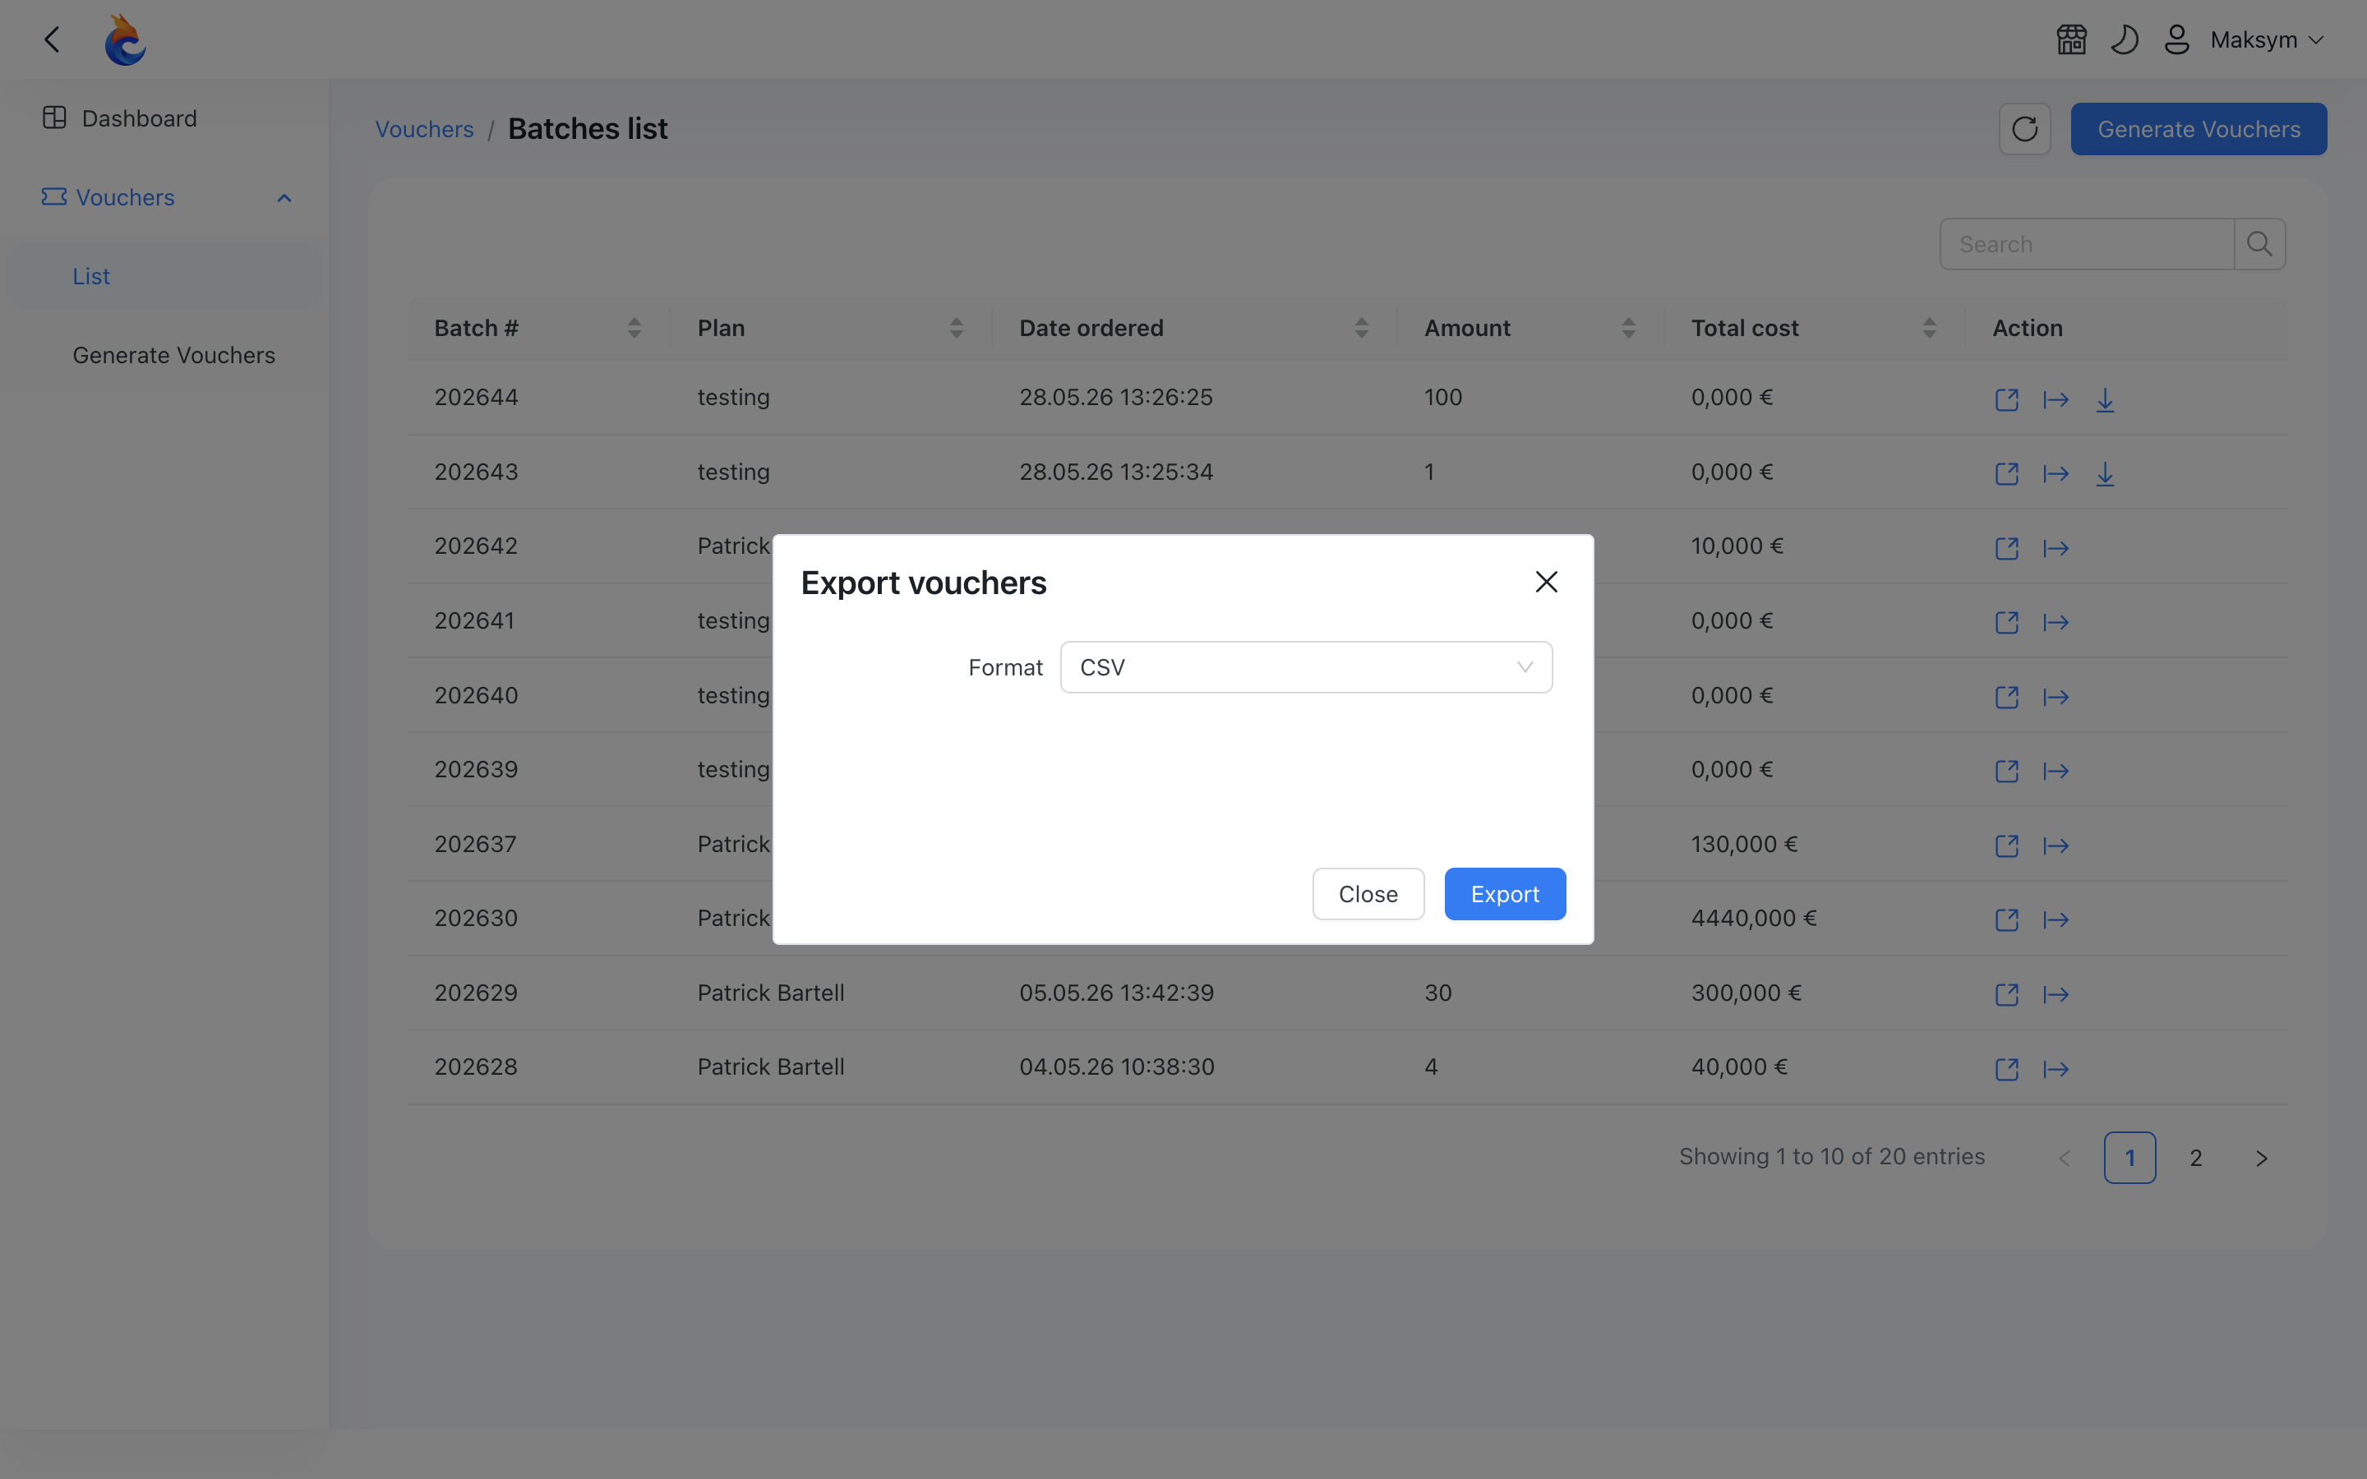Open batch 202643 details icon
This screenshot has width=2367, height=1479.
tap(2007, 473)
